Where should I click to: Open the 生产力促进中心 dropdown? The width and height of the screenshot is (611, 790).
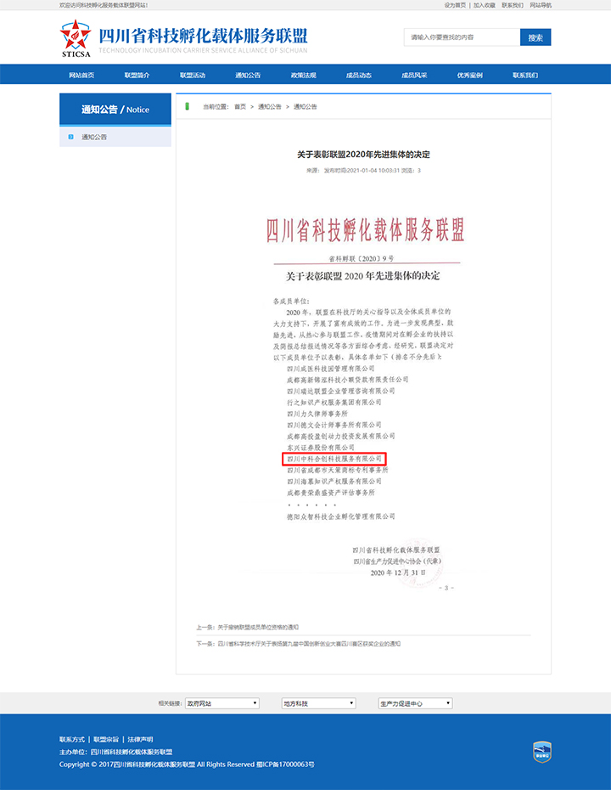415,703
